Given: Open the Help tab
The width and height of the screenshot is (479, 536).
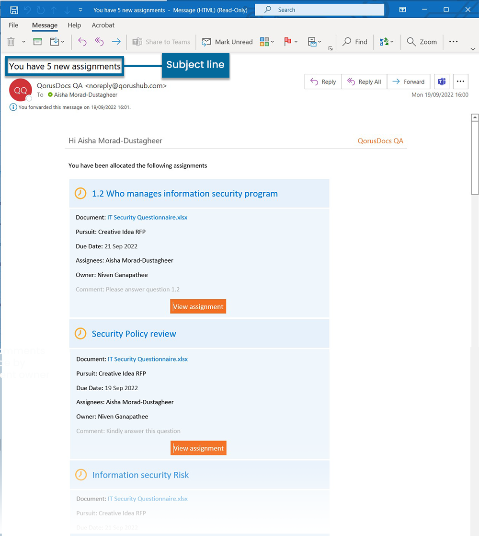Looking at the screenshot, I should 74,25.
